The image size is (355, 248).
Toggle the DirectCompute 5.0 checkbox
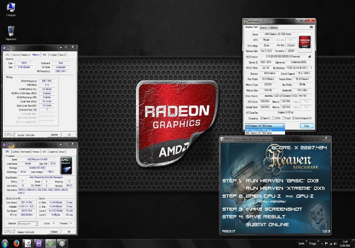[294, 118]
